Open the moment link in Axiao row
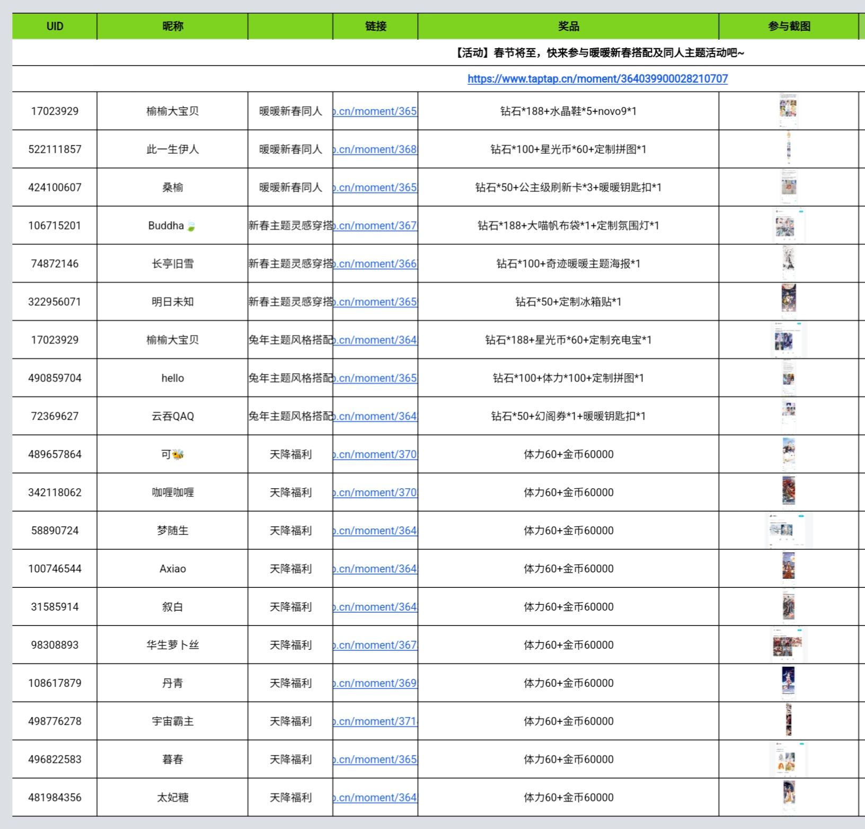Image resolution: width=865 pixels, height=829 pixels. [375, 569]
